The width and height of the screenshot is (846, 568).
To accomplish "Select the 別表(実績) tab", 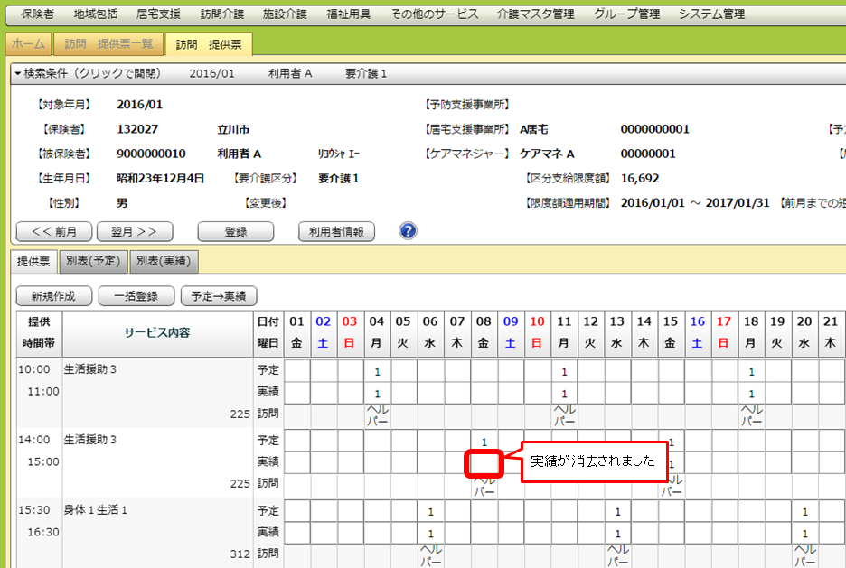I will click(164, 262).
